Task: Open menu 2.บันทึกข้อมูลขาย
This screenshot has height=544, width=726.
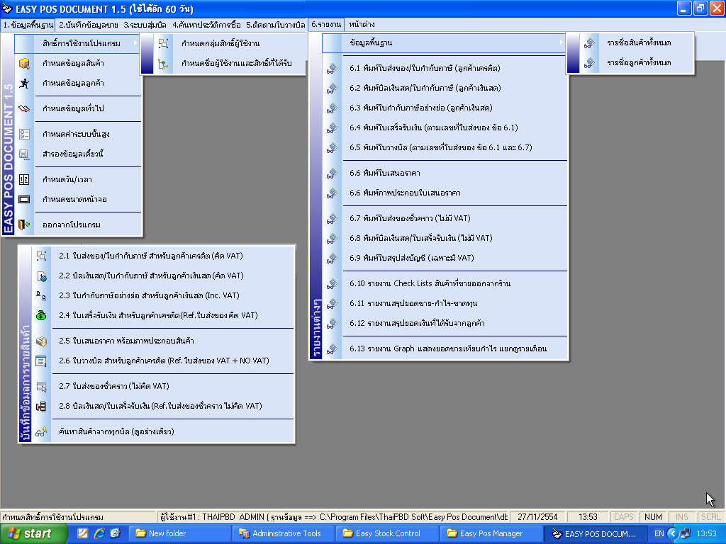Action: pos(89,25)
